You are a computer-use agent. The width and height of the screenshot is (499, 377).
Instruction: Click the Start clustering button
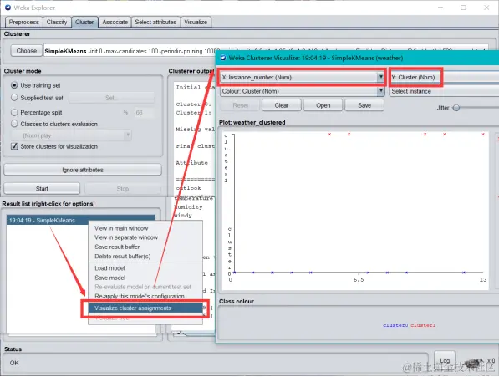point(42,189)
